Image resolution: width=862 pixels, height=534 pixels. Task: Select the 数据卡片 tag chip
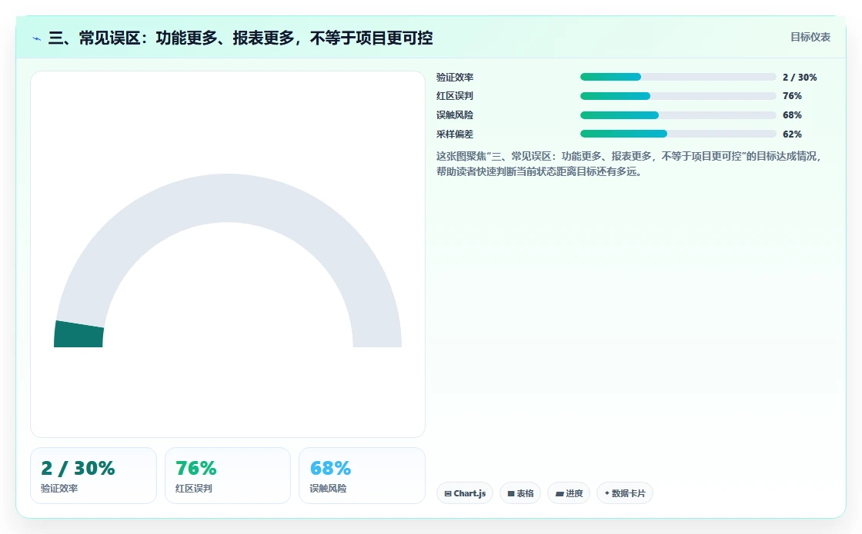624,493
